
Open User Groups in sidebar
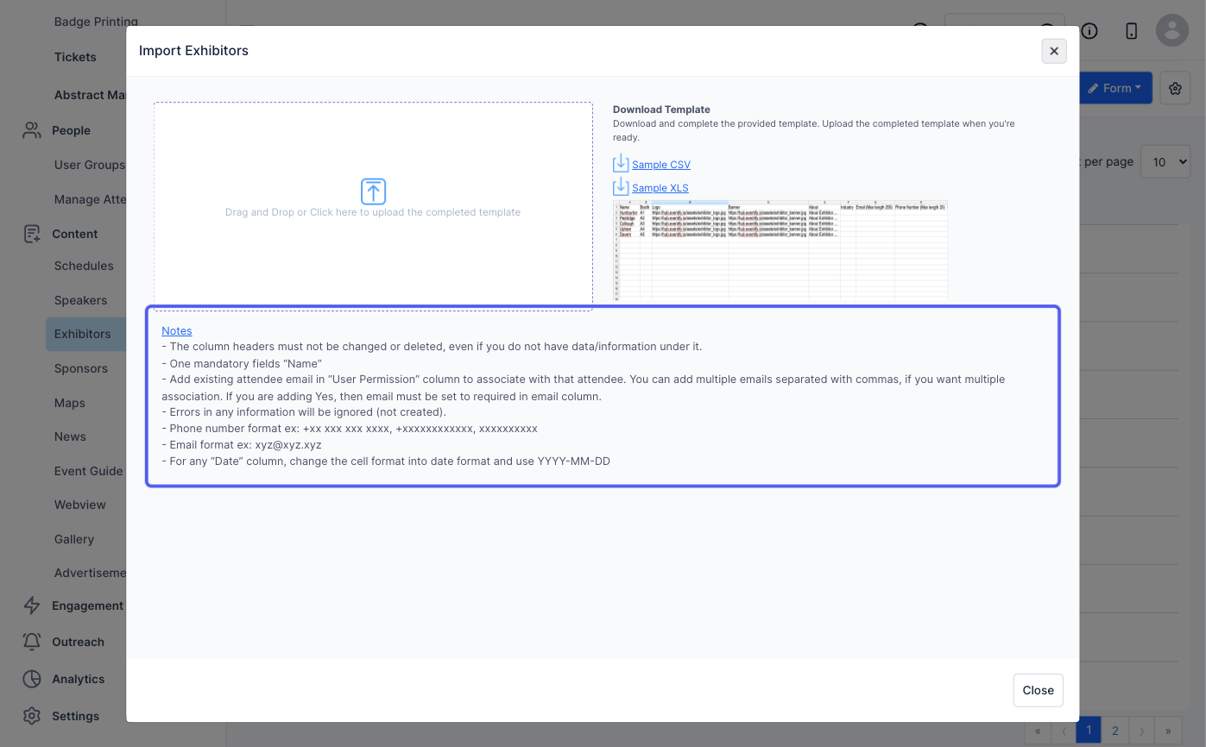click(x=90, y=165)
